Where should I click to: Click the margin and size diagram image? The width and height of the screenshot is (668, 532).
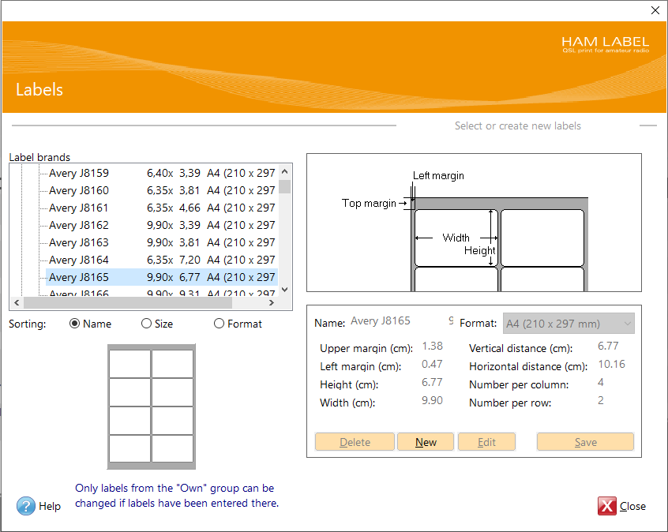[x=474, y=223]
